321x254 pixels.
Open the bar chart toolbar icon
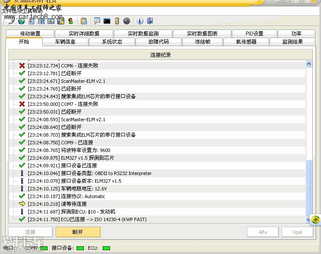pos(51,21)
